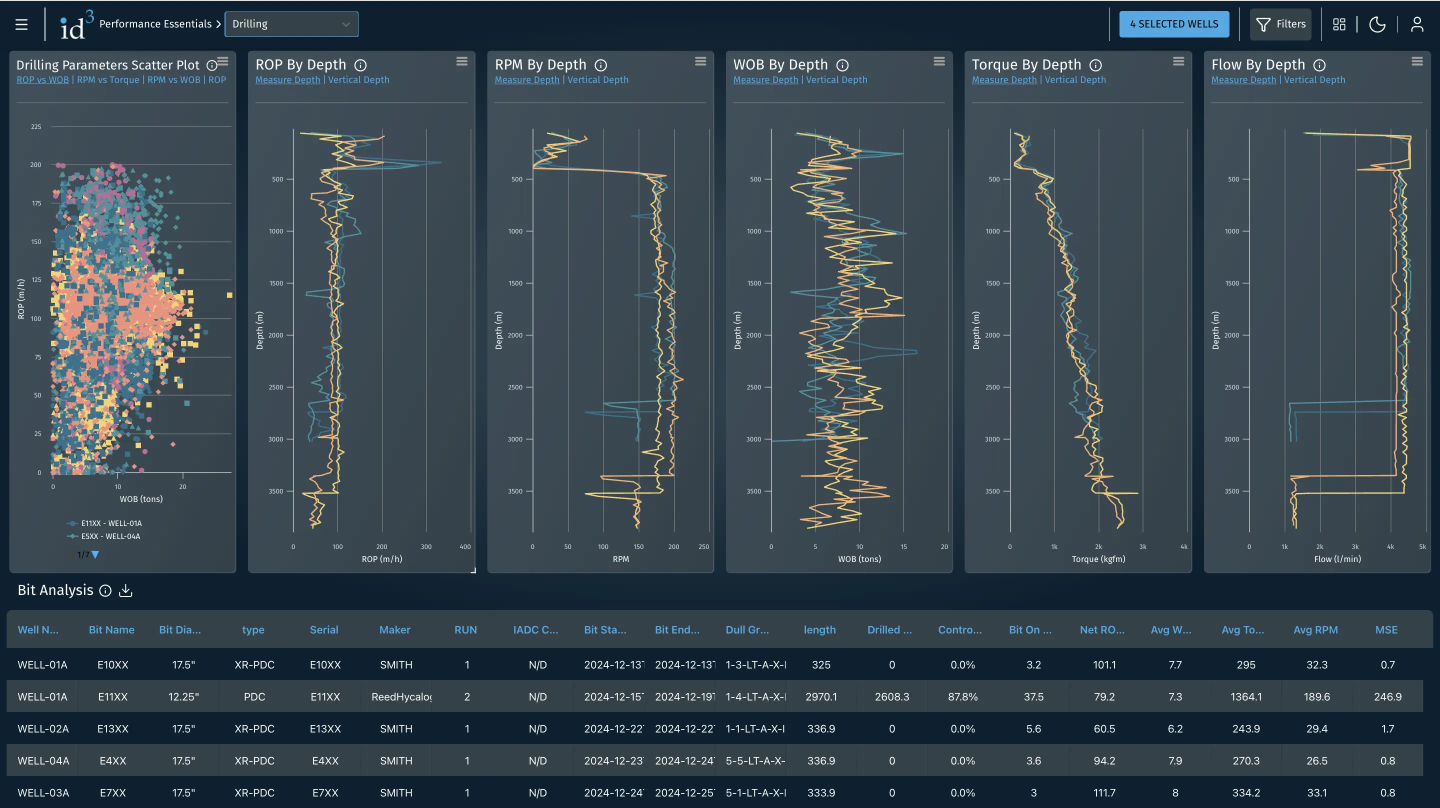Click the dashboard layout grid icon
Screen dimensions: 1440x808
click(1339, 24)
